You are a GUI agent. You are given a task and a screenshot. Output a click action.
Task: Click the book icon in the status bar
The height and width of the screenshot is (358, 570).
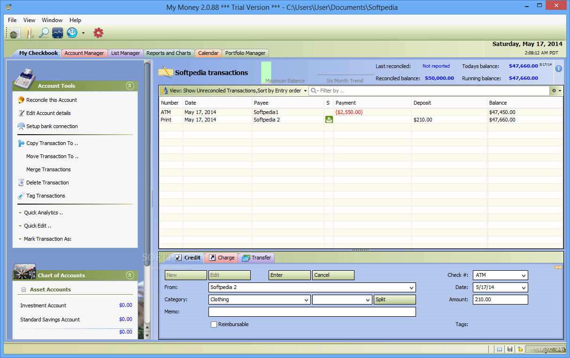(500, 349)
